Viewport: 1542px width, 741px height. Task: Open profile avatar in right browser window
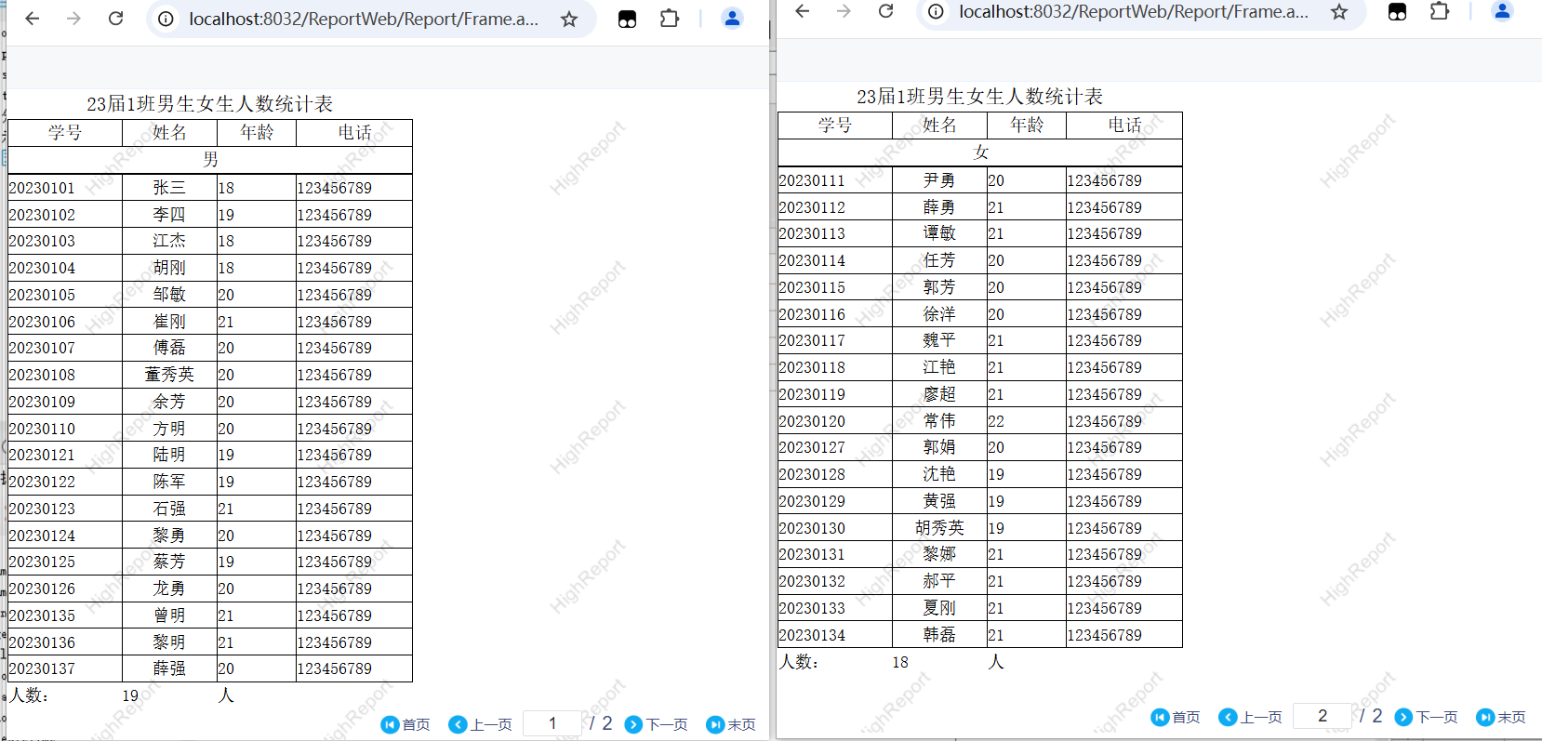click(x=1503, y=11)
